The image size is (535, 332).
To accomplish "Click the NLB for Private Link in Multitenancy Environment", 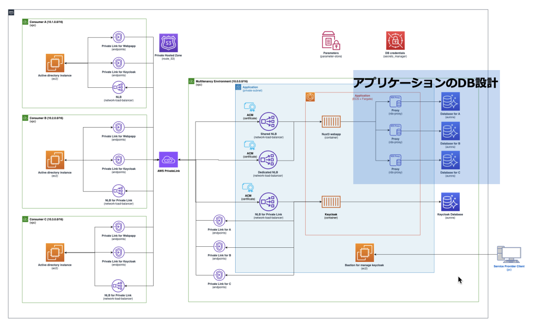I will pos(268,202).
